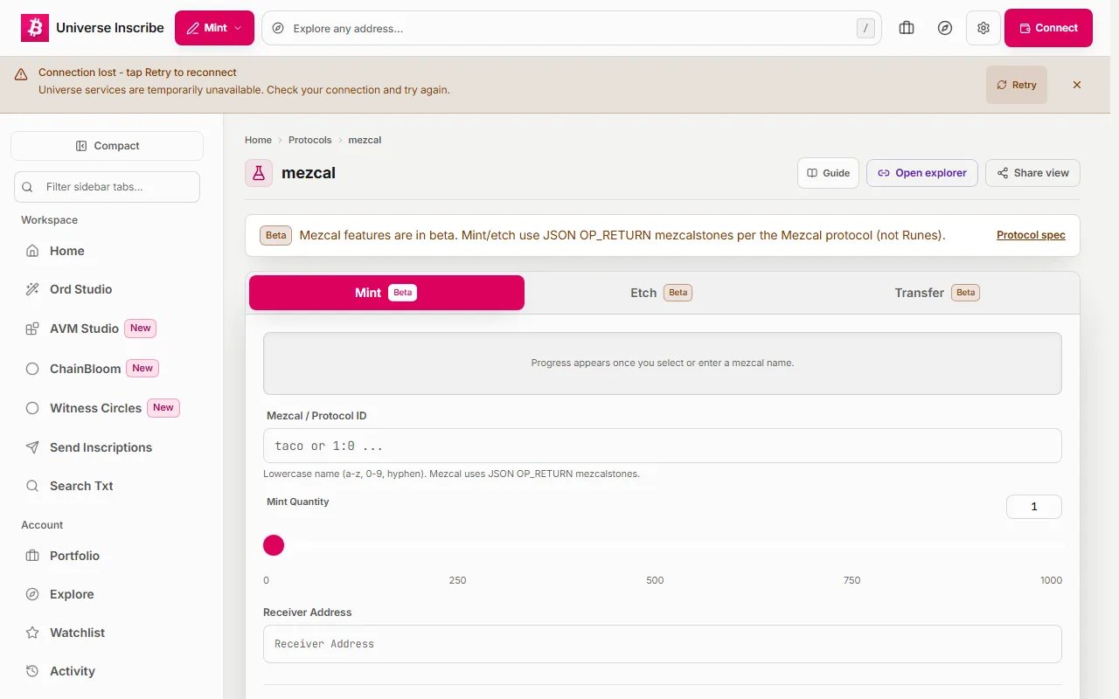This screenshot has width=1119, height=699.
Task: Open Ord Studio in the sidebar
Action: [107, 289]
